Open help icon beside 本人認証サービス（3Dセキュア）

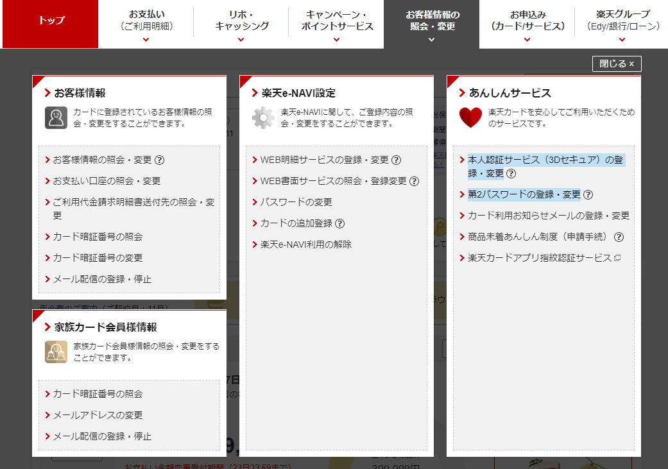(x=511, y=174)
